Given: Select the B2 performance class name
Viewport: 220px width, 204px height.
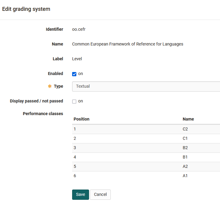Looking at the screenshot, I should pyautogui.click(x=185, y=148).
